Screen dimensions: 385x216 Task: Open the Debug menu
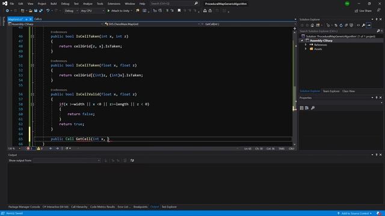pos(65,4)
